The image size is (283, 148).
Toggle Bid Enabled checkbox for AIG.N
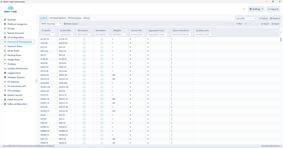tap(84, 115)
